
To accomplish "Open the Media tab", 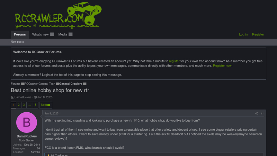I will [x=63, y=35].
